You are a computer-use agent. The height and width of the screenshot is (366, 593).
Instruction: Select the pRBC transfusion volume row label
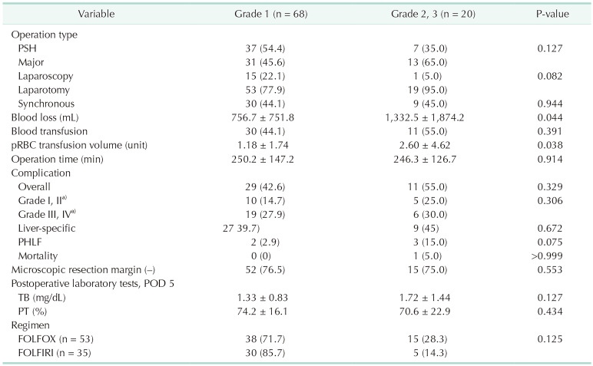click(70, 145)
